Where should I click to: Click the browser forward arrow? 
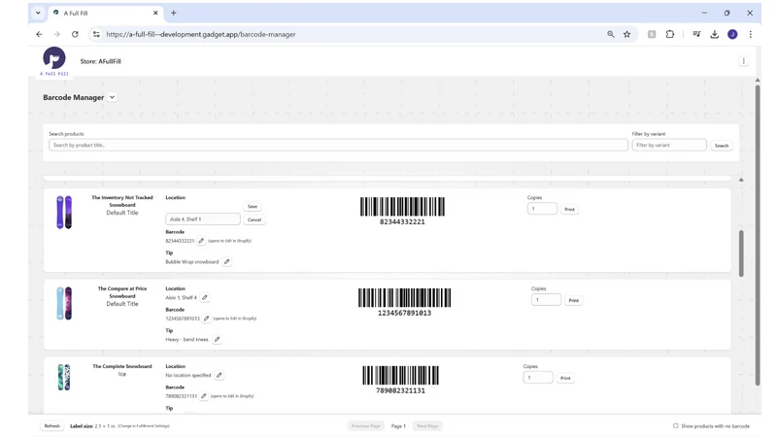(x=57, y=34)
